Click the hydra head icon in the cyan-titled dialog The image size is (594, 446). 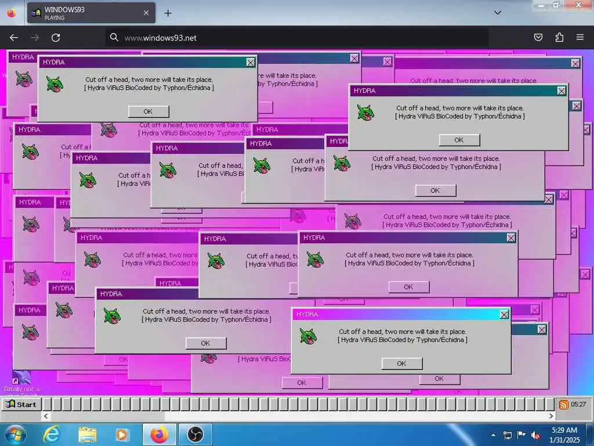pyautogui.click(x=308, y=336)
